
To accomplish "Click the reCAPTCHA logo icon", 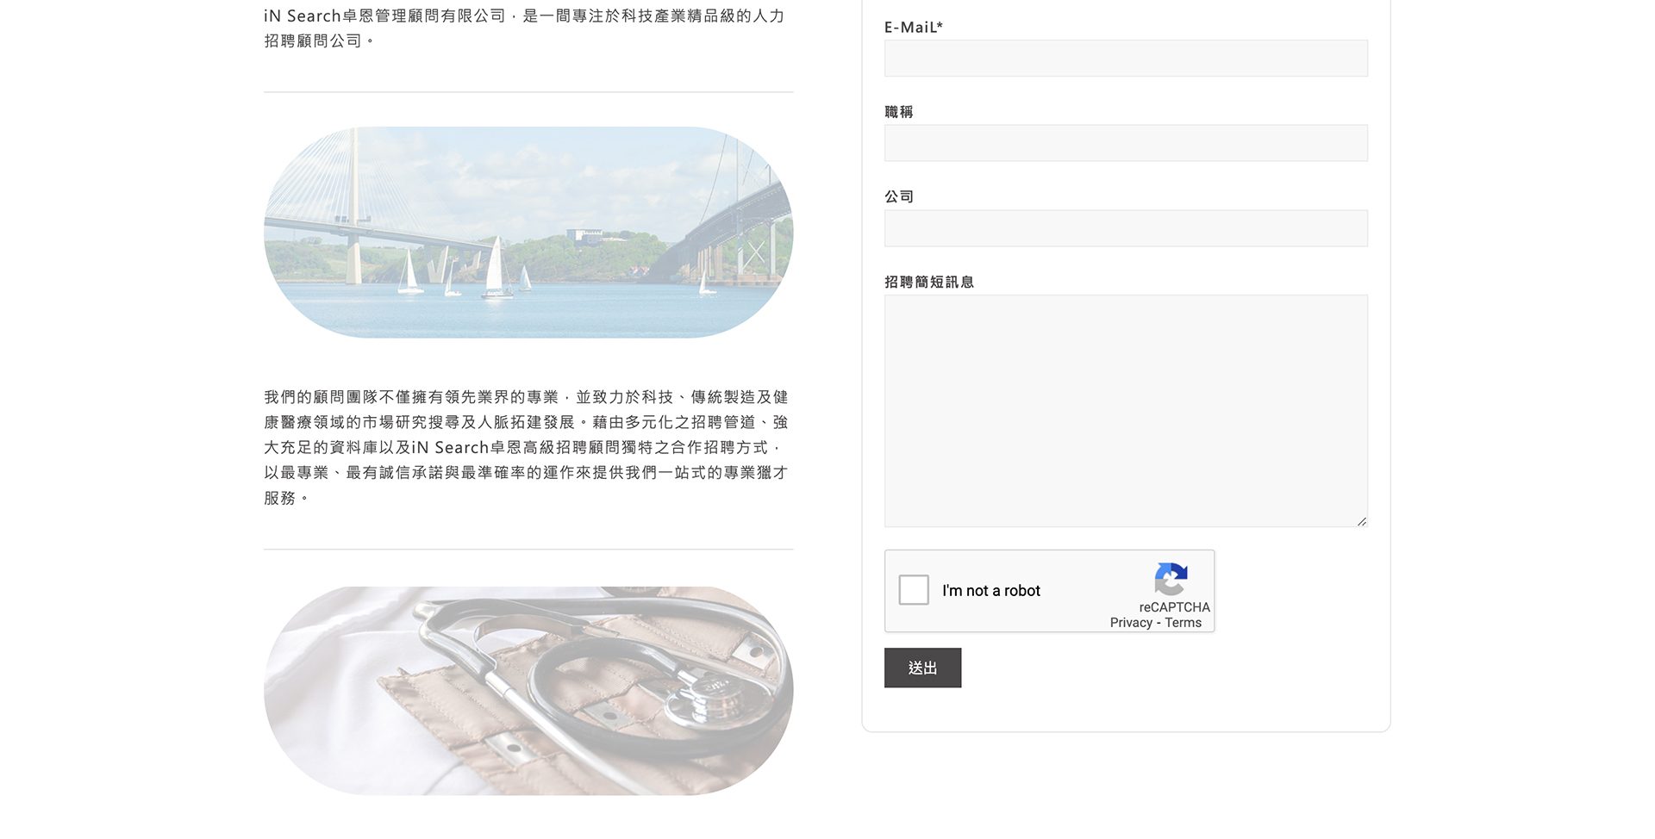I will pyautogui.click(x=1171, y=579).
